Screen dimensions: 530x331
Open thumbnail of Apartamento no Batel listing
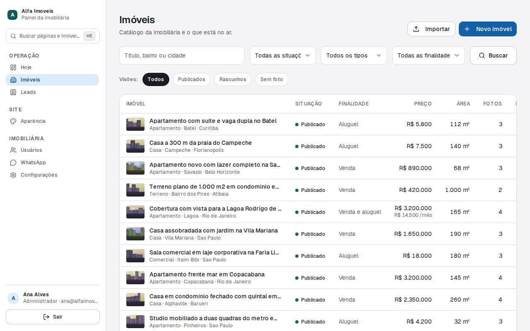[135, 124]
